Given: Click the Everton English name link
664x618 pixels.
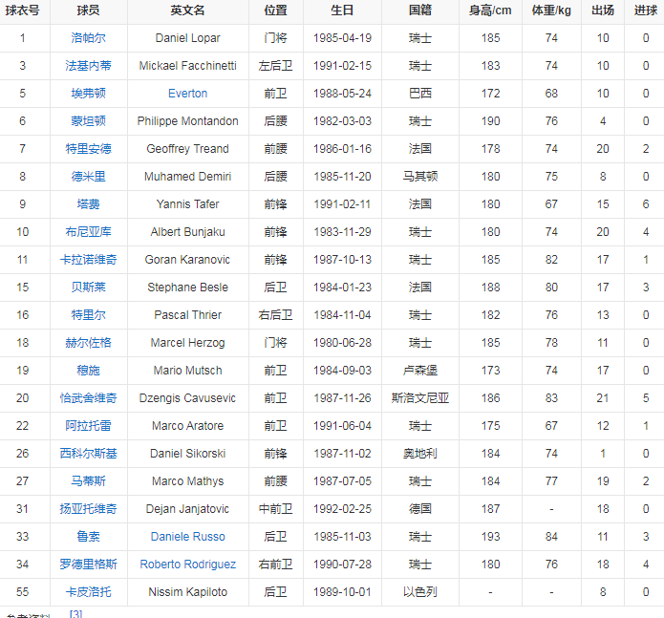Looking at the screenshot, I should coord(187,94).
